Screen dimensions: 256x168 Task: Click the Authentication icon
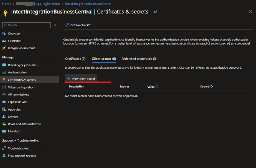tap(4, 72)
